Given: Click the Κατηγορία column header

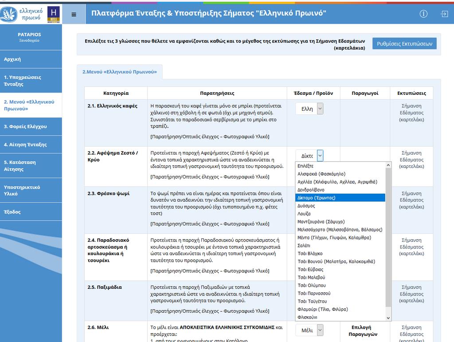Looking at the screenshot, I should pos(116,93).
